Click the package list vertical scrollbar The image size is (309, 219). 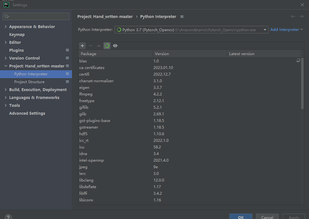[302, 84]
